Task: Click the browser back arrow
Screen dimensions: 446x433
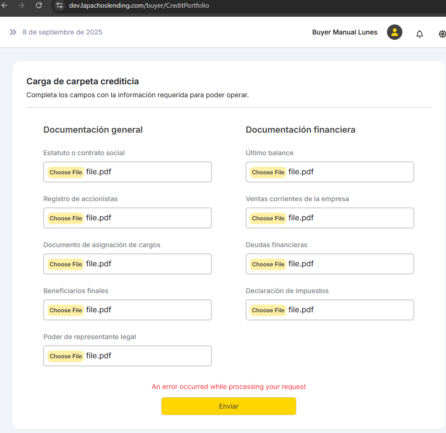Action: click(x=5, y=5)
